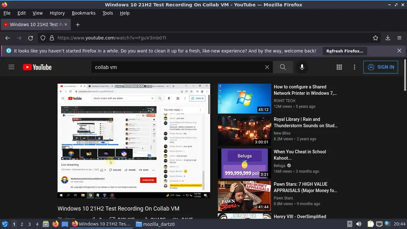Click video title 'Windows 10 21H2 Test Recording'

(x=118, y=209)
